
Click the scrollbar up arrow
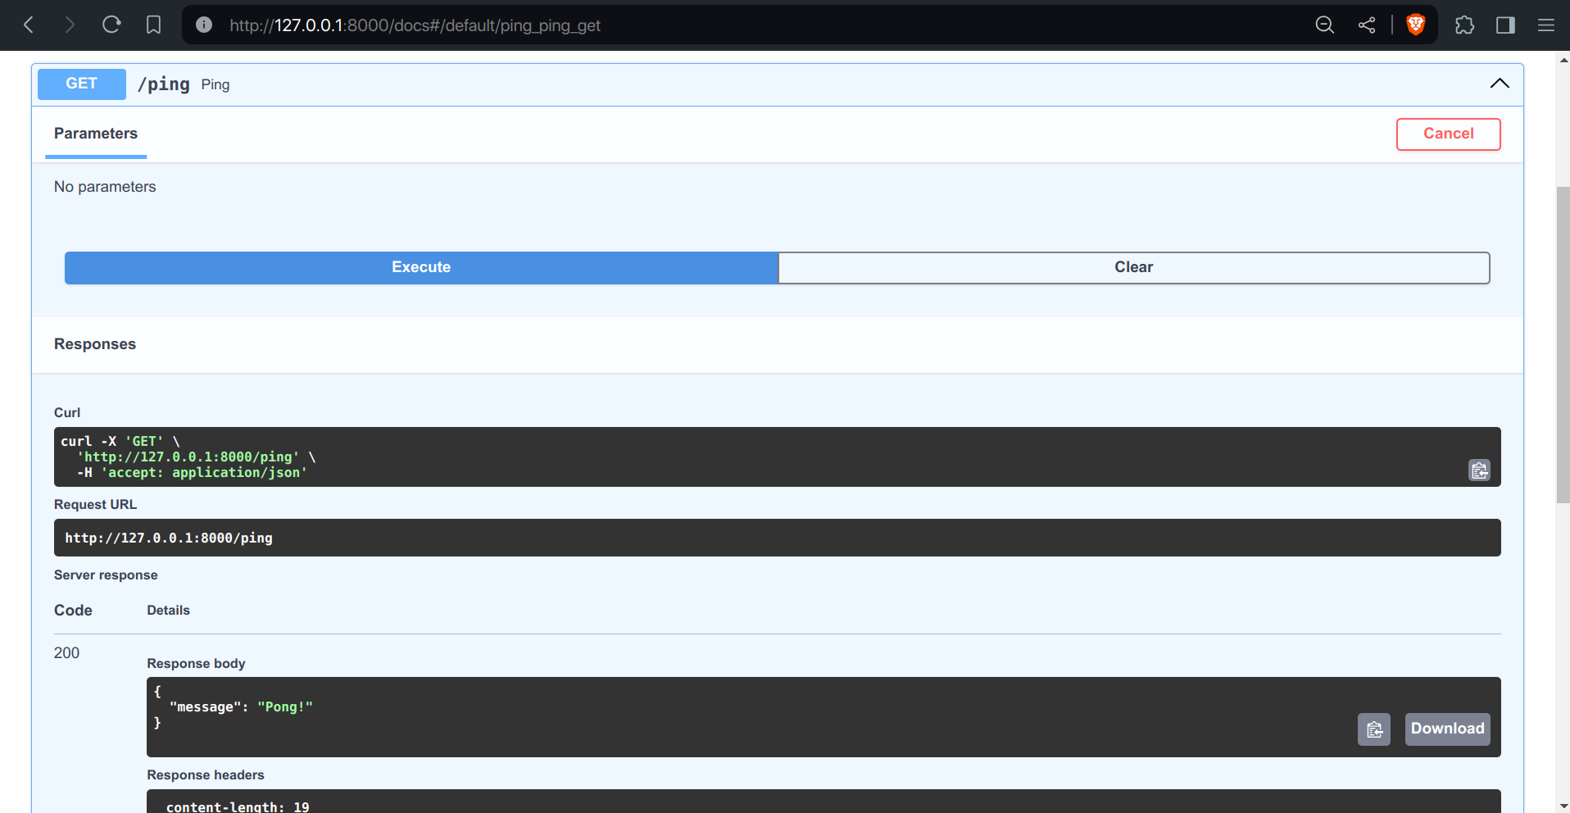click(1563, 59)
